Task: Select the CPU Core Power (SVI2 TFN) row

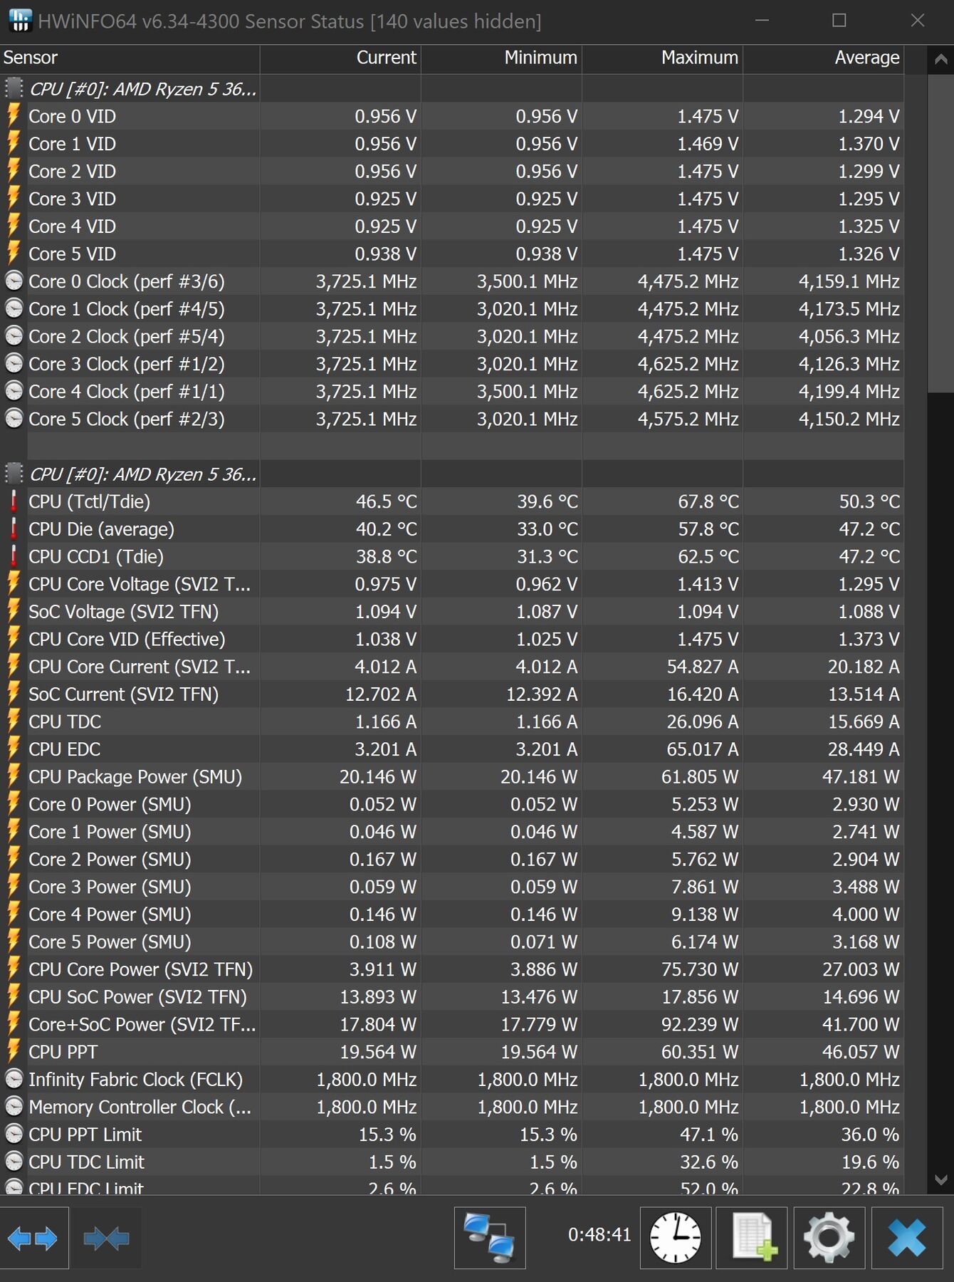Action: pos(452,969)
